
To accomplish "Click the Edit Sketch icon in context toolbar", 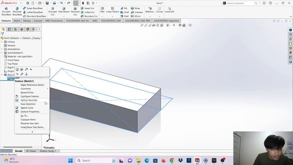I will [x=17, y=70].
